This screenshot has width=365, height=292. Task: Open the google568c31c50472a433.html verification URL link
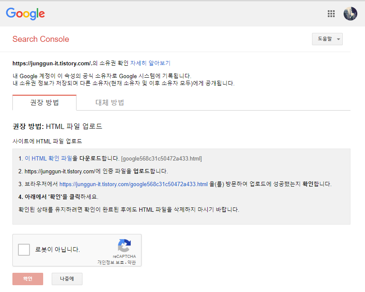tap(133, 184)
